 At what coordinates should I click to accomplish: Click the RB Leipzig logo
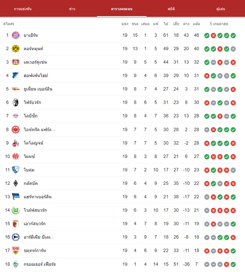coord(15,116)
